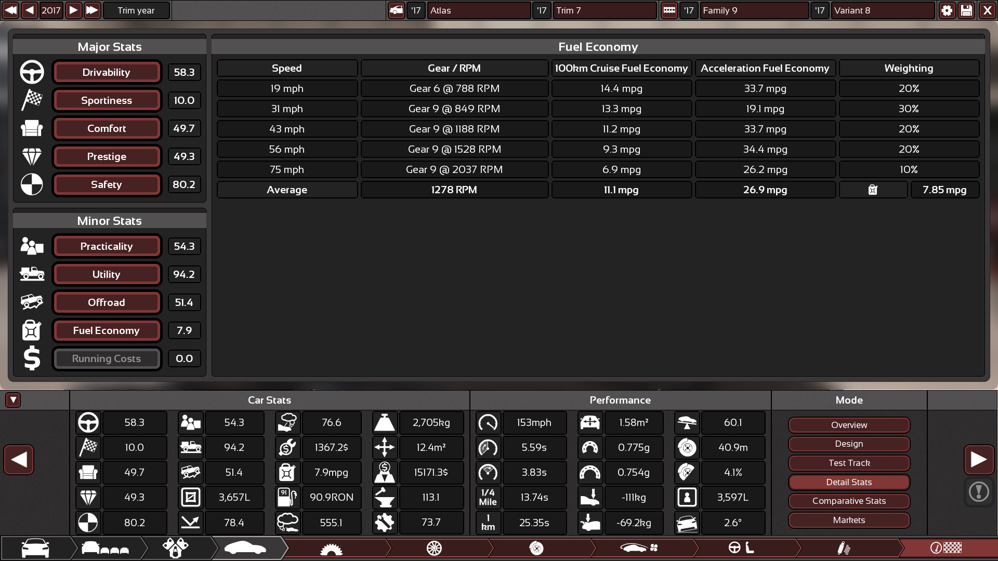Image resolution: width=998 pixels, height=561 pixels.
Task: Open the brakes tab with the disc icon
Action: point(536,549)
